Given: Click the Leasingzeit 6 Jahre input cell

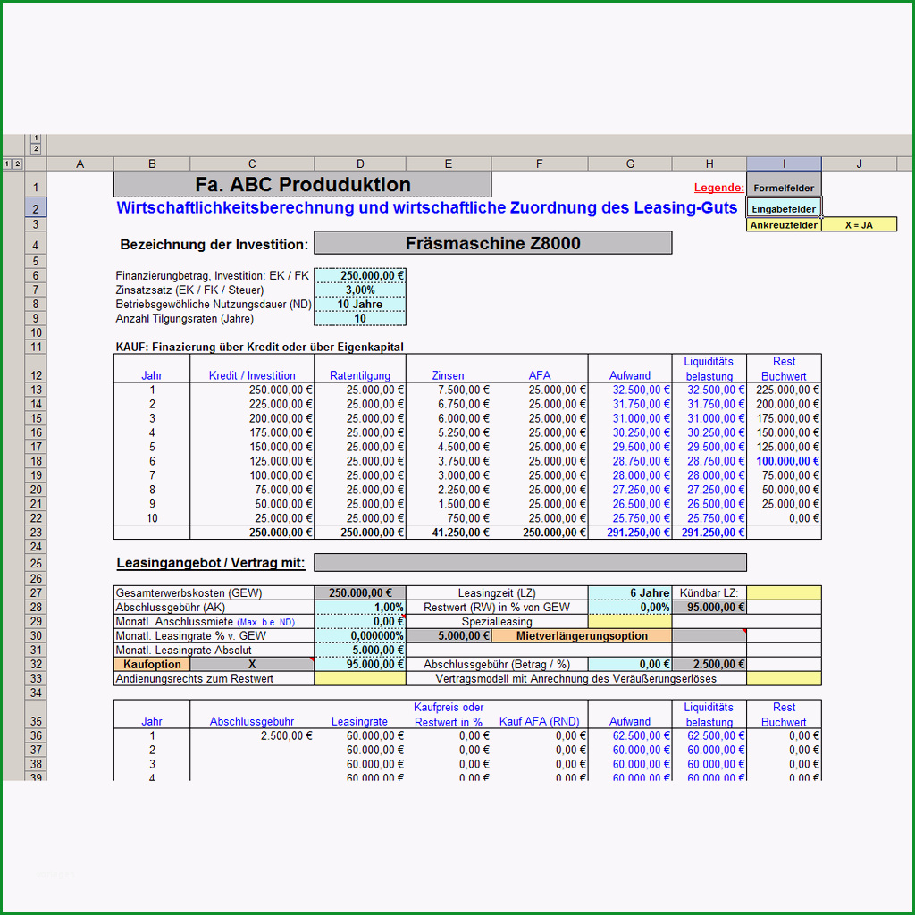Looking at the screenshot, I should [x=630, y=593].
